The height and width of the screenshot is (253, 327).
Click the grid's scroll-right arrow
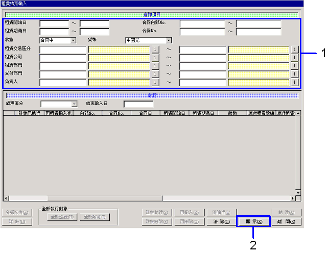[x=293, y=198]
